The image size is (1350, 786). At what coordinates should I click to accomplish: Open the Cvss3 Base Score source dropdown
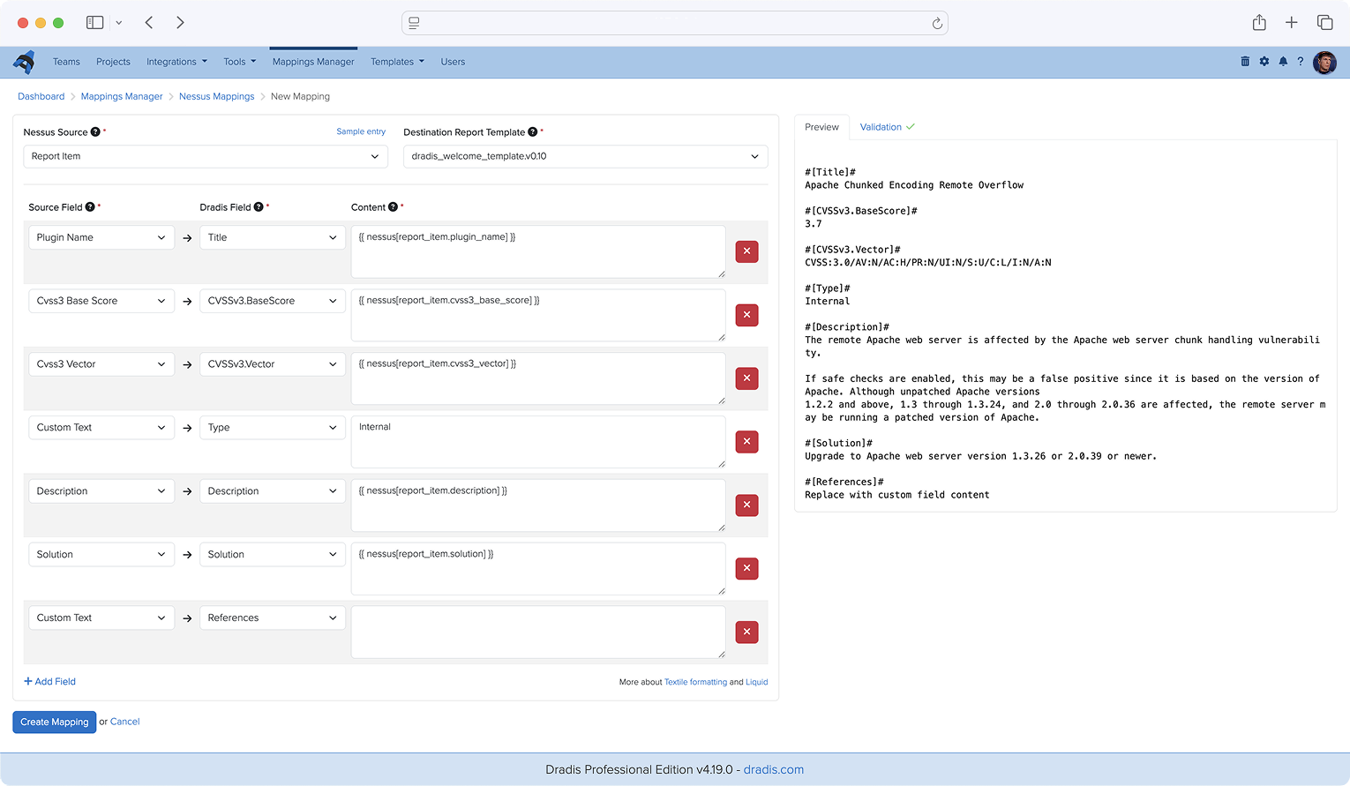coord(101,301)
